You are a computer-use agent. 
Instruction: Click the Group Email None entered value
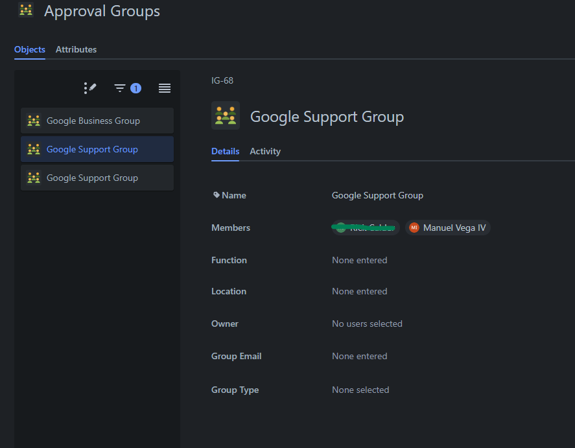[x=359, y=357]
